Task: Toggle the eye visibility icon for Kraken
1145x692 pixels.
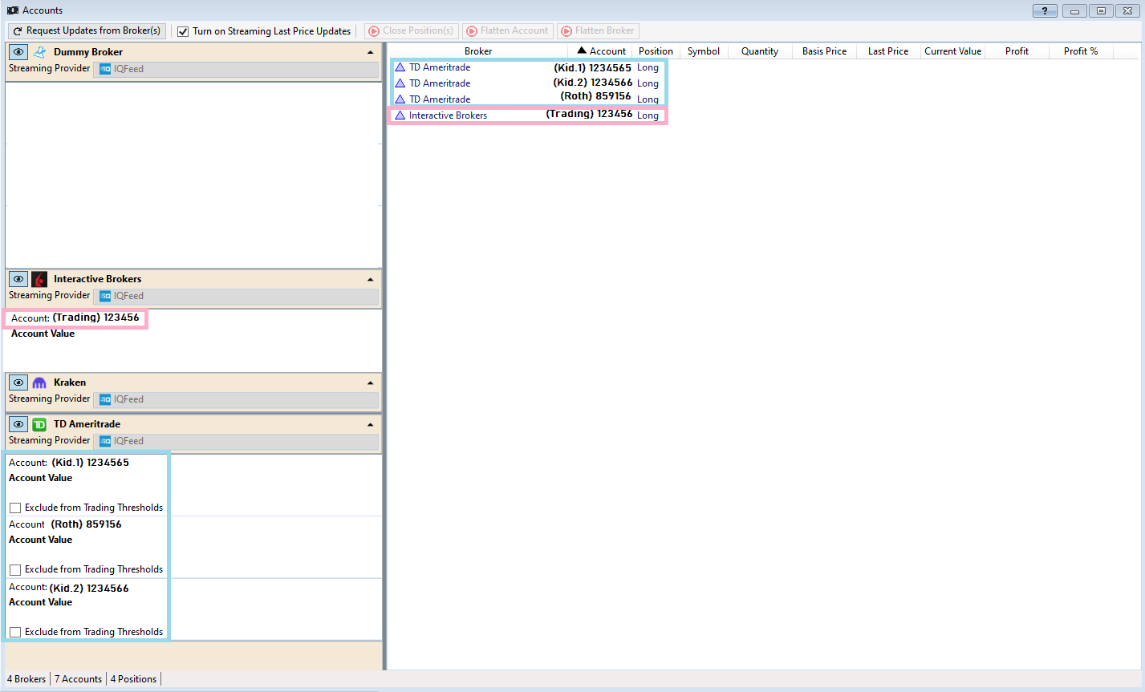Action: [x=18, y=382]
